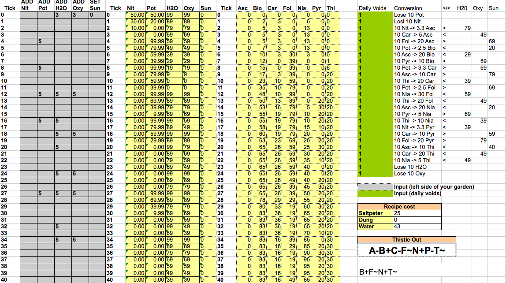Image resolution: width=506 pixels, height=283 pixels.
Task: Select the orange Recipe cost header cell
Action: (399, 207)
